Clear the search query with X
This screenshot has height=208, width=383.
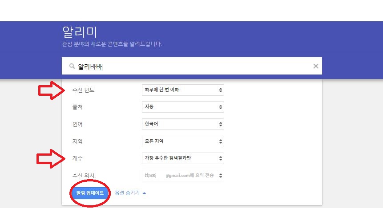[x=315, y=66]
